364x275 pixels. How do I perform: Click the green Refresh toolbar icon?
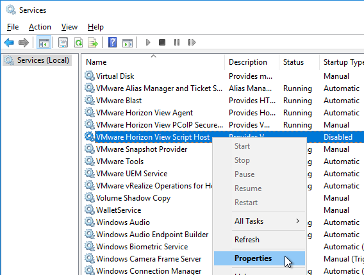[78, 42]
